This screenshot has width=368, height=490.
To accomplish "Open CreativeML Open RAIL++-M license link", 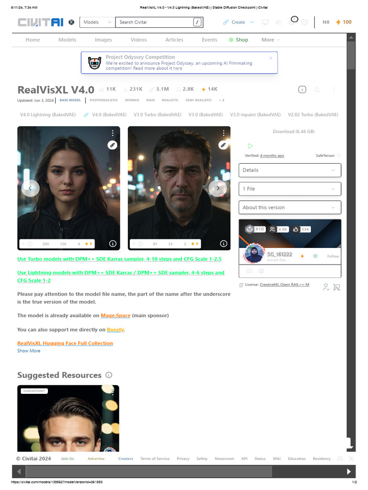I will point(285,285).
